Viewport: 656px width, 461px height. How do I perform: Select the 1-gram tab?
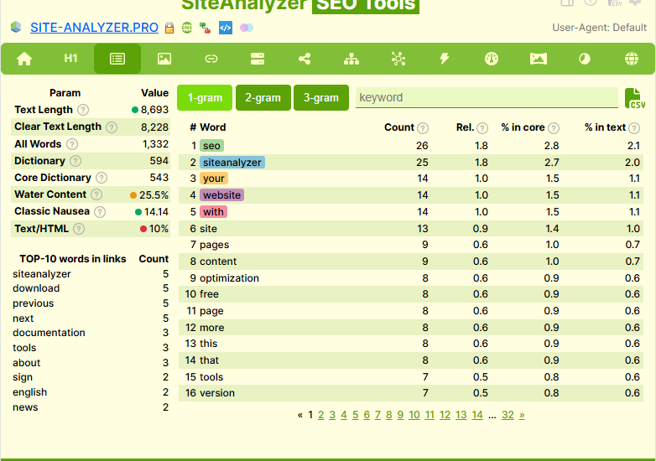(x=205, y=98)
